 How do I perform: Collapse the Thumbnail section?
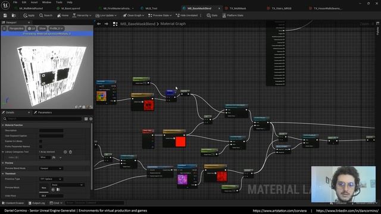(3, 174)
